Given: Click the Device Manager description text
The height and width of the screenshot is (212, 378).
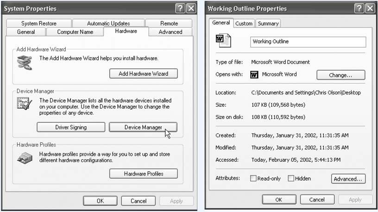Looking at the screenshot, I should pyautogui.click(x=105, y=107).
